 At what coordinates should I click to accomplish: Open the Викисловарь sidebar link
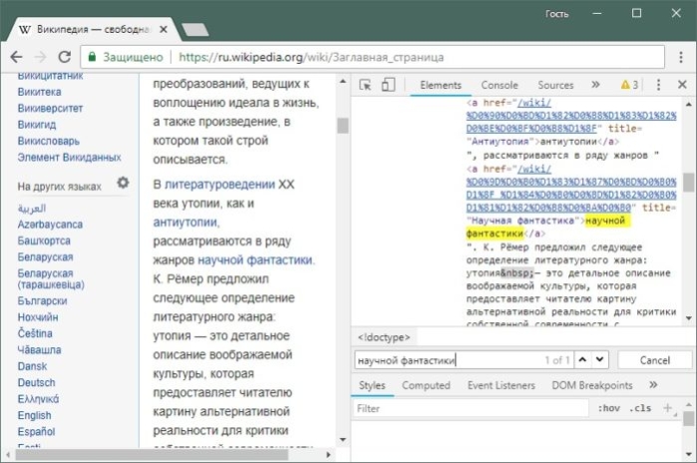coord(49,141)
